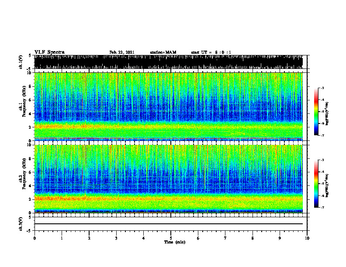This screenshot has height=267, width=346.
Task: Click time axis tick label "1"
Action: (62, 238)
